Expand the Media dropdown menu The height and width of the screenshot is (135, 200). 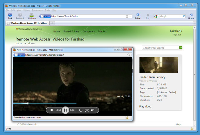point(102,31)
